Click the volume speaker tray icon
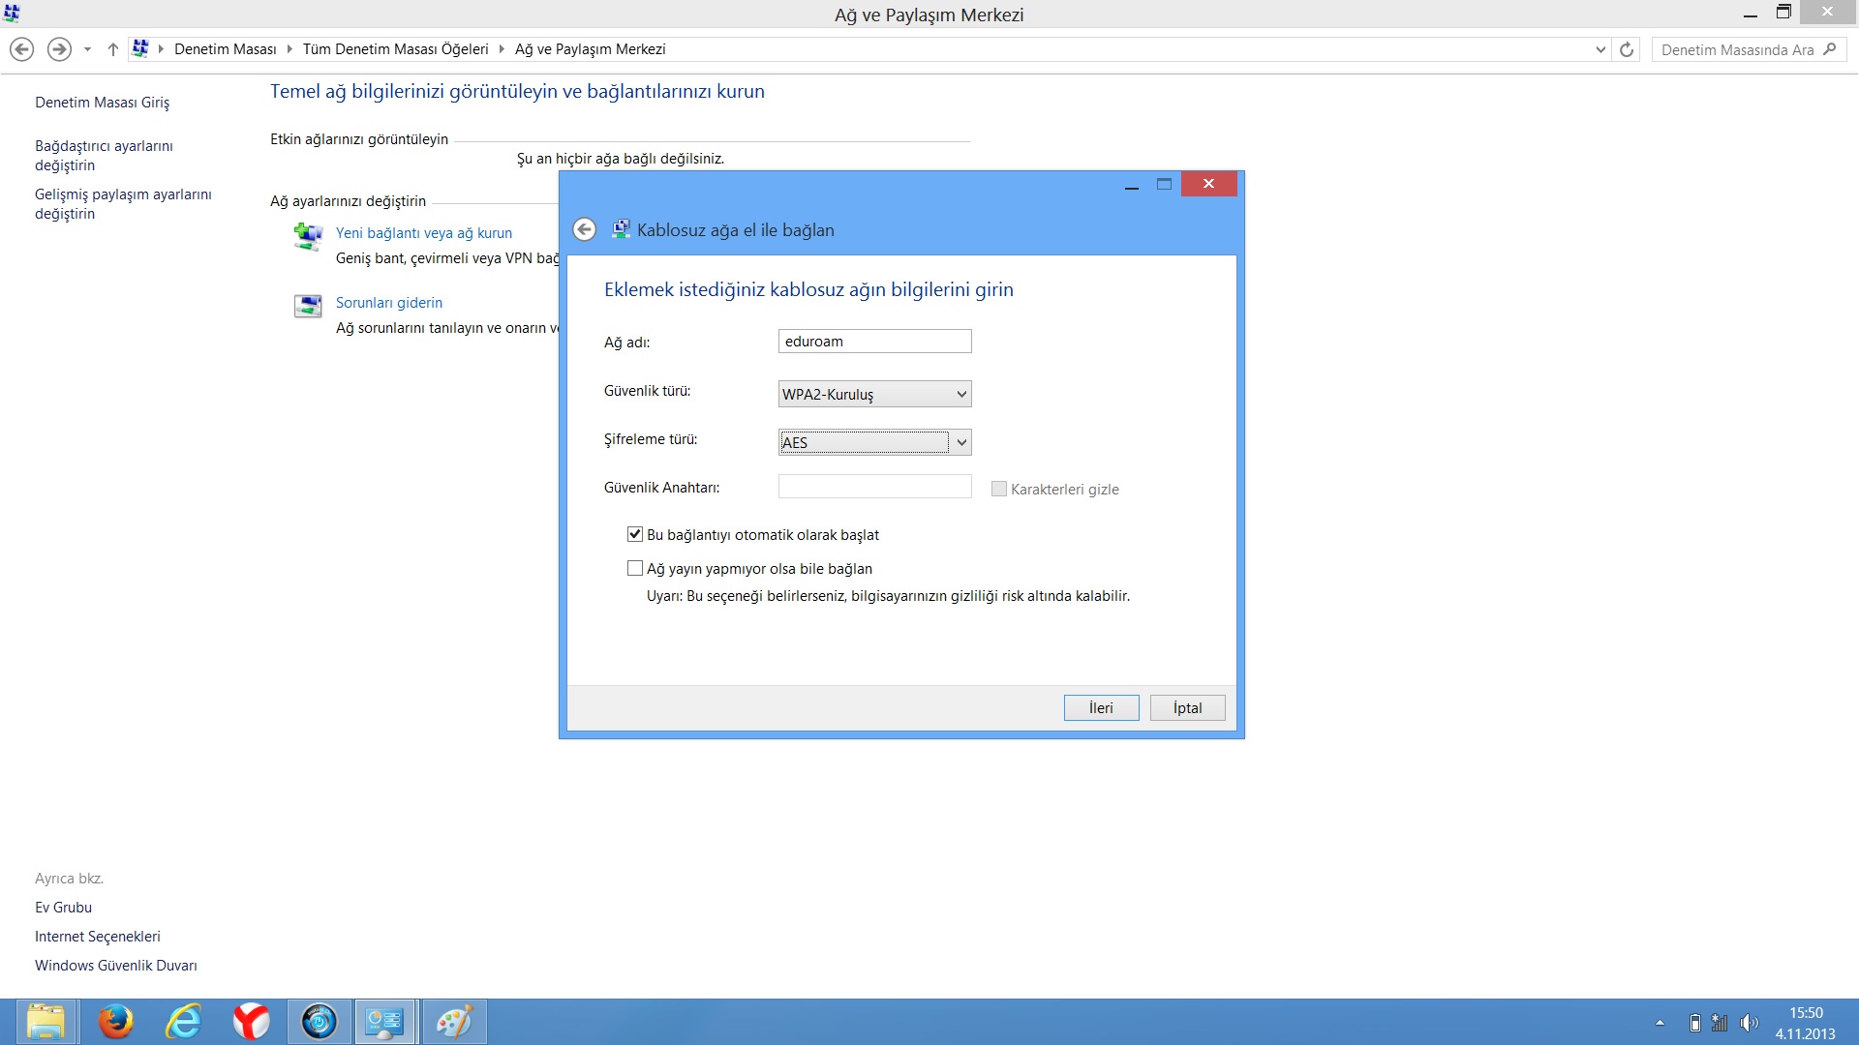1859x1045 pixels. click(1749, 1023)
